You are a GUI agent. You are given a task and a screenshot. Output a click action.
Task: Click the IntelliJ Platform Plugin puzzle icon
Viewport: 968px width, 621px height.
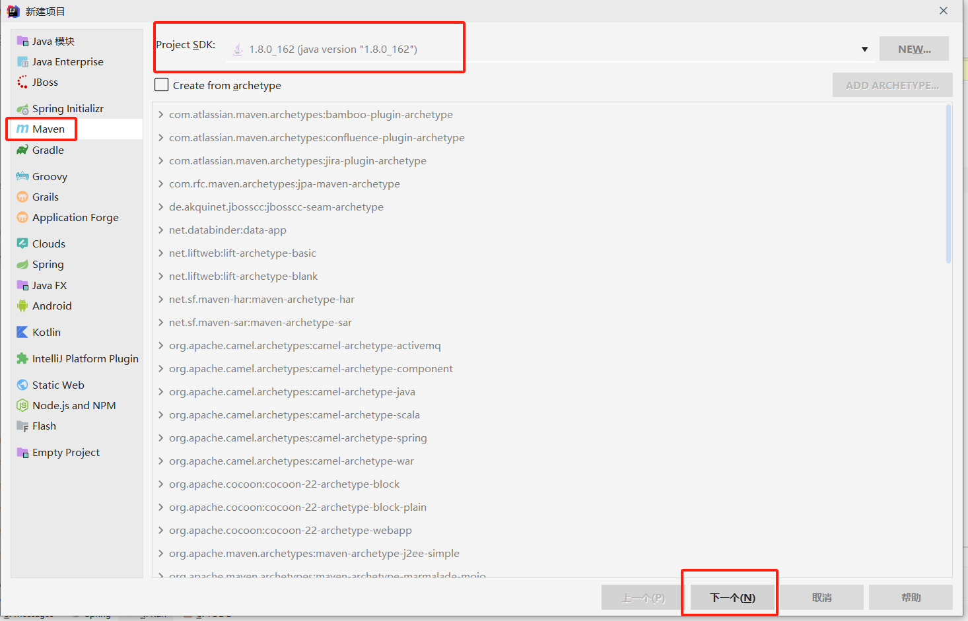click(22, 358)
